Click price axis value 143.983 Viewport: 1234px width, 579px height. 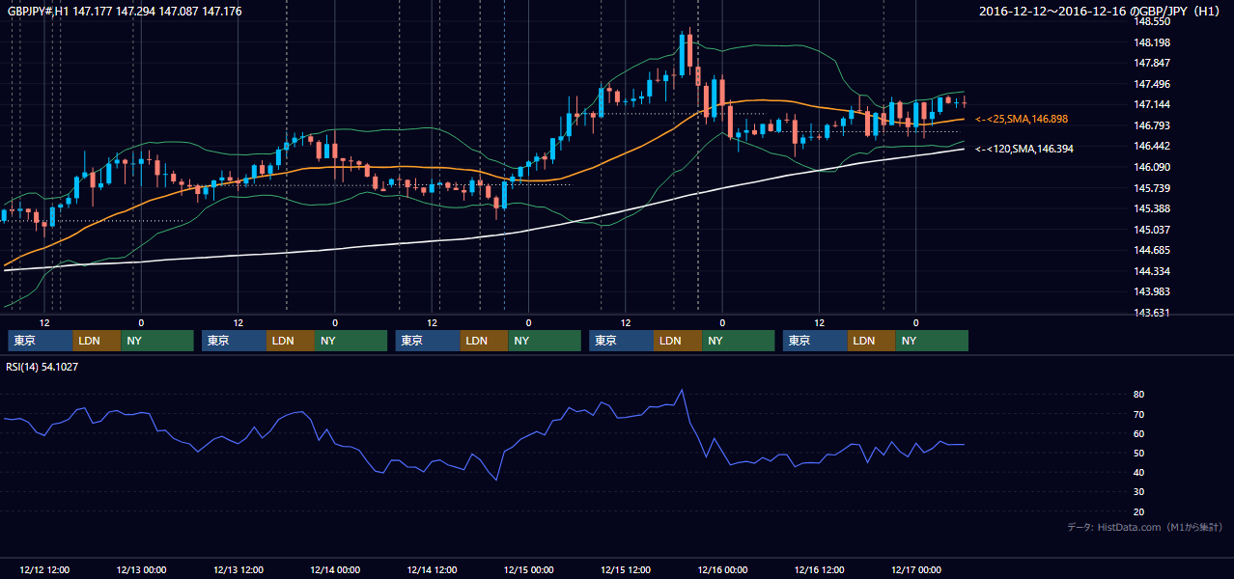1151,291
